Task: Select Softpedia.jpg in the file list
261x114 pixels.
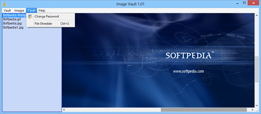Action: [12, 23]
